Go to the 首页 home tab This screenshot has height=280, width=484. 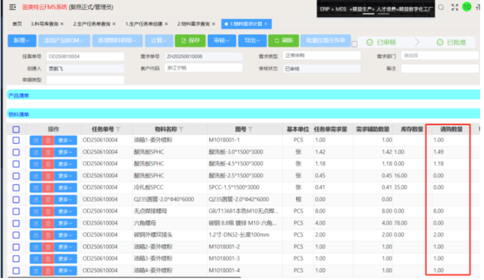pos(17,24)
